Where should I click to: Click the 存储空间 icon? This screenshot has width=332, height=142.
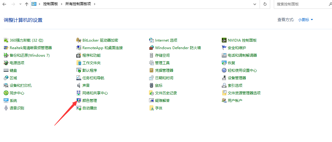pos(151,55)
